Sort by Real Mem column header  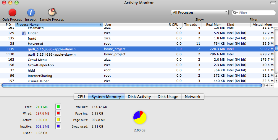coord(214,25)
